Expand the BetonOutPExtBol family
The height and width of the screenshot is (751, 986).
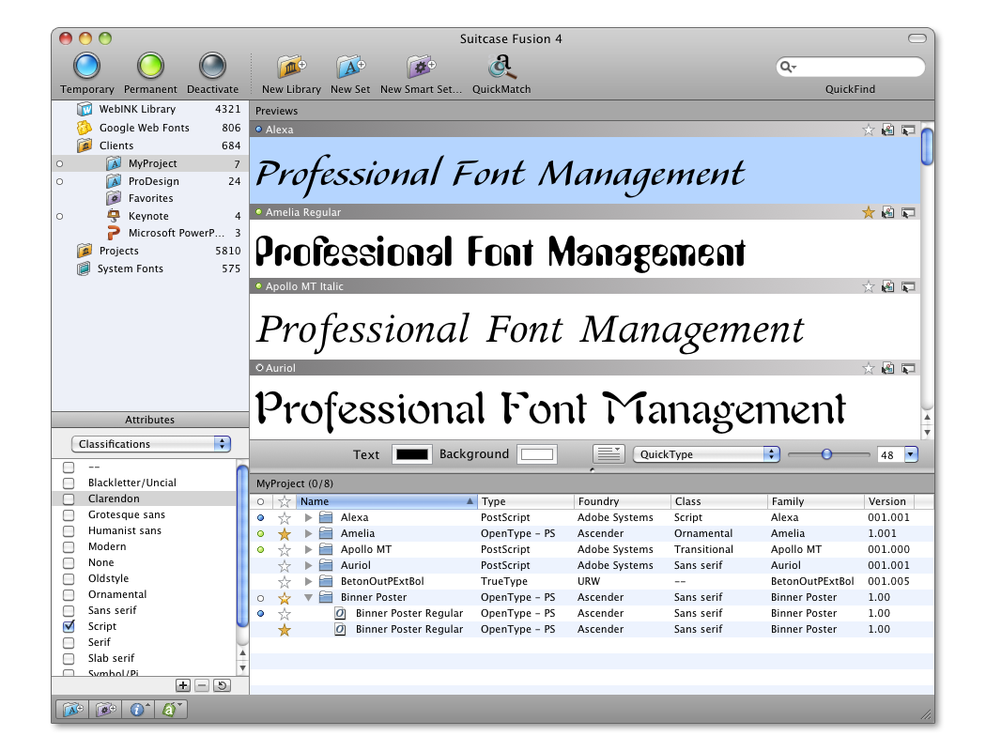click(308, 581)
